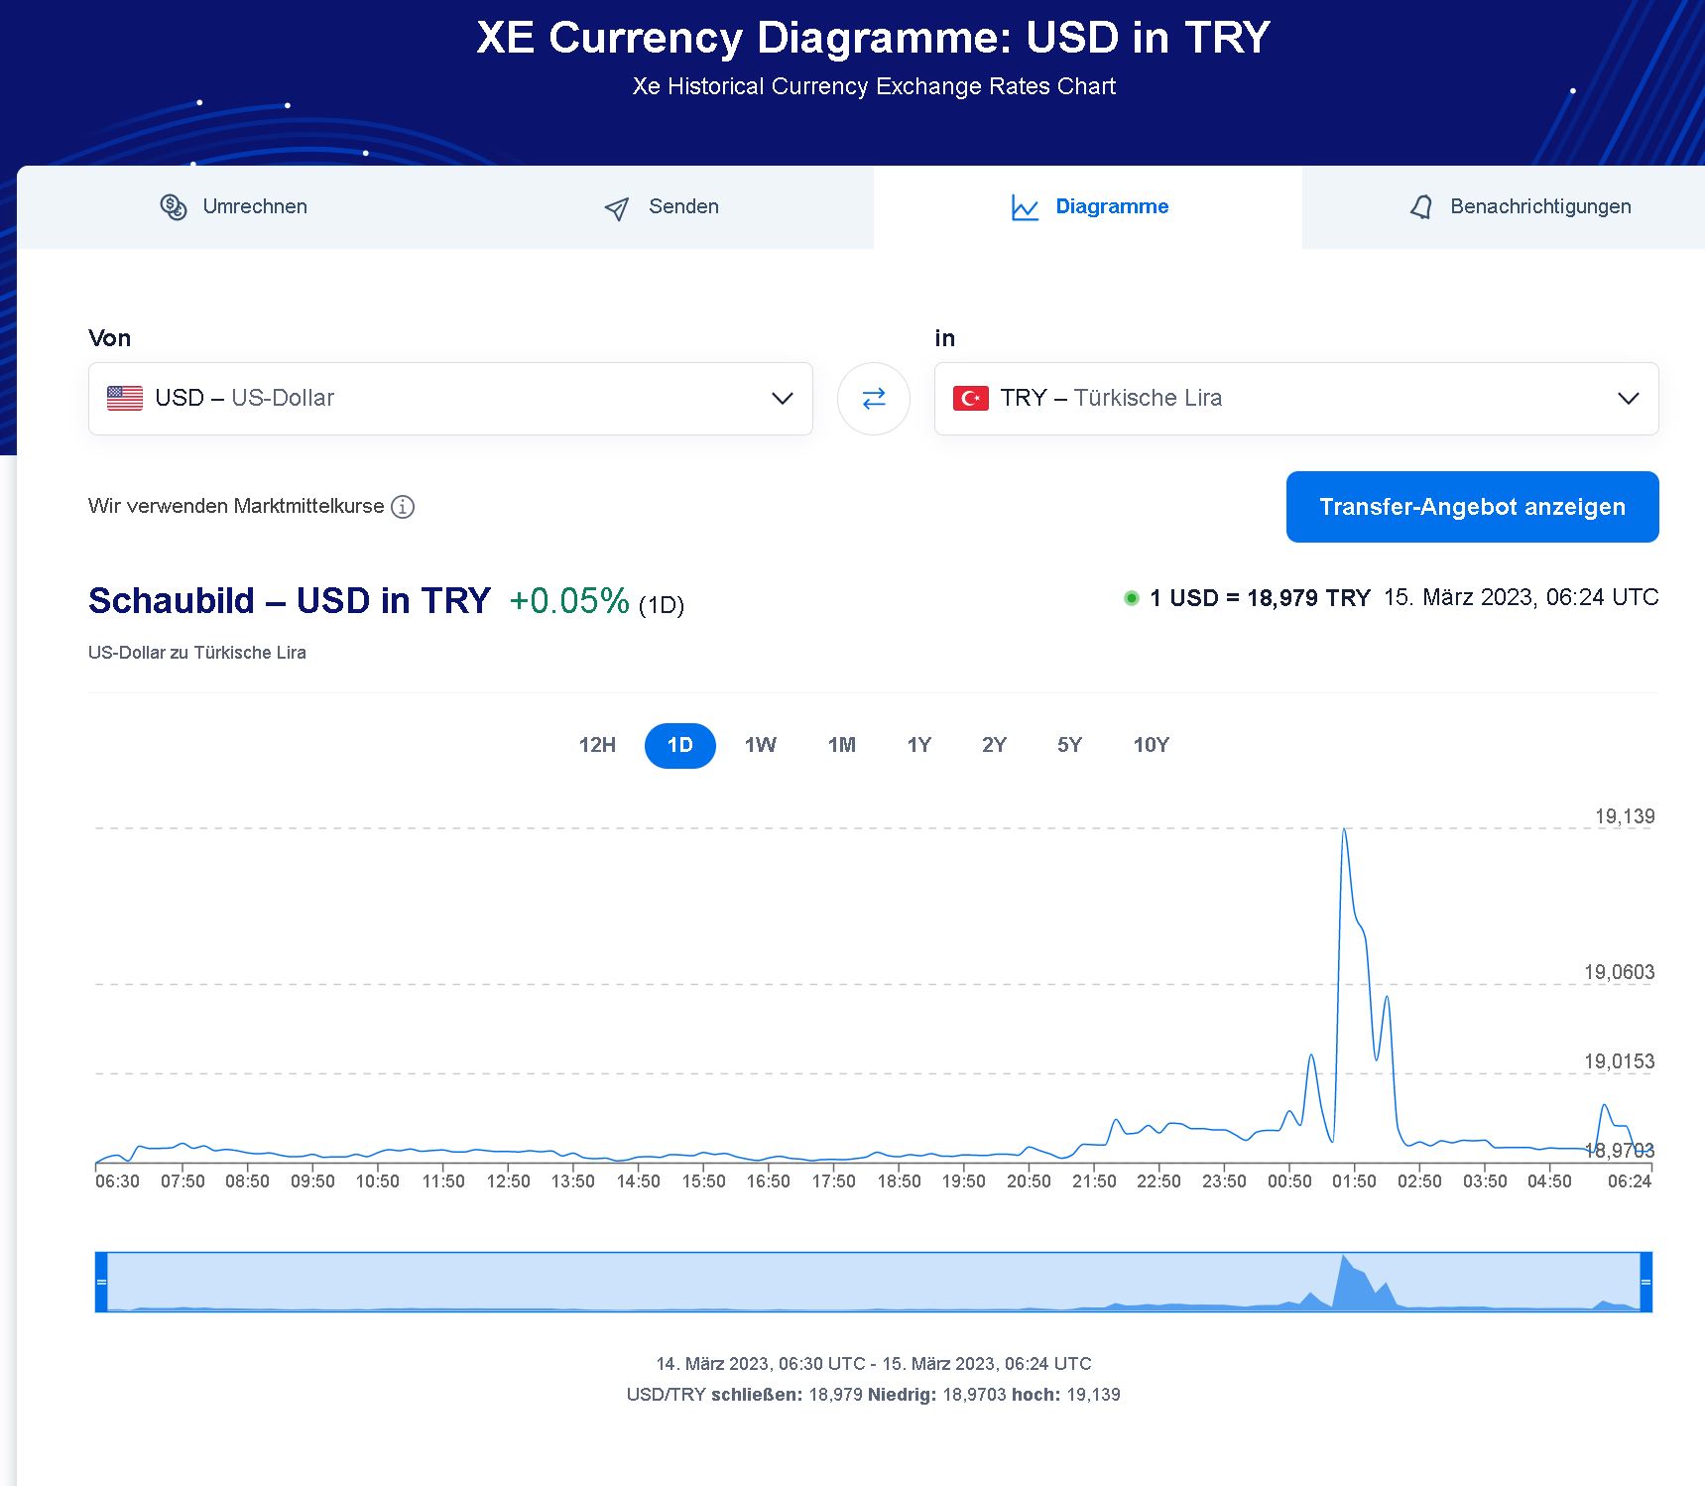This screenshot has width=1705, height=1486.
Task: Click the green live rate indicator dot
Action: tap(1131, 598)
